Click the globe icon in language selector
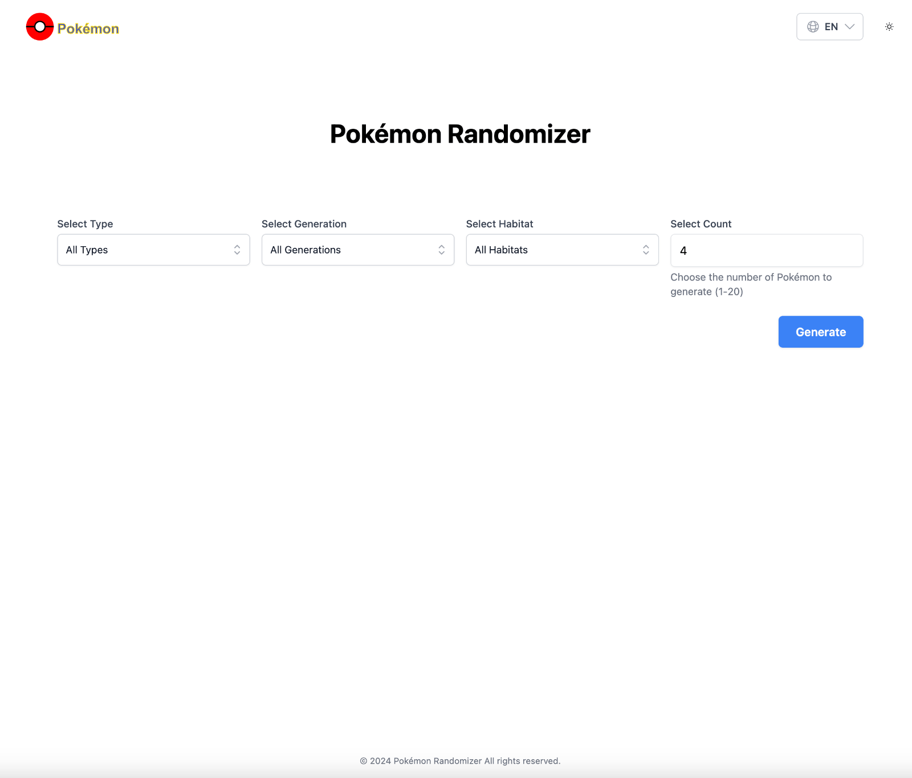 813,27
